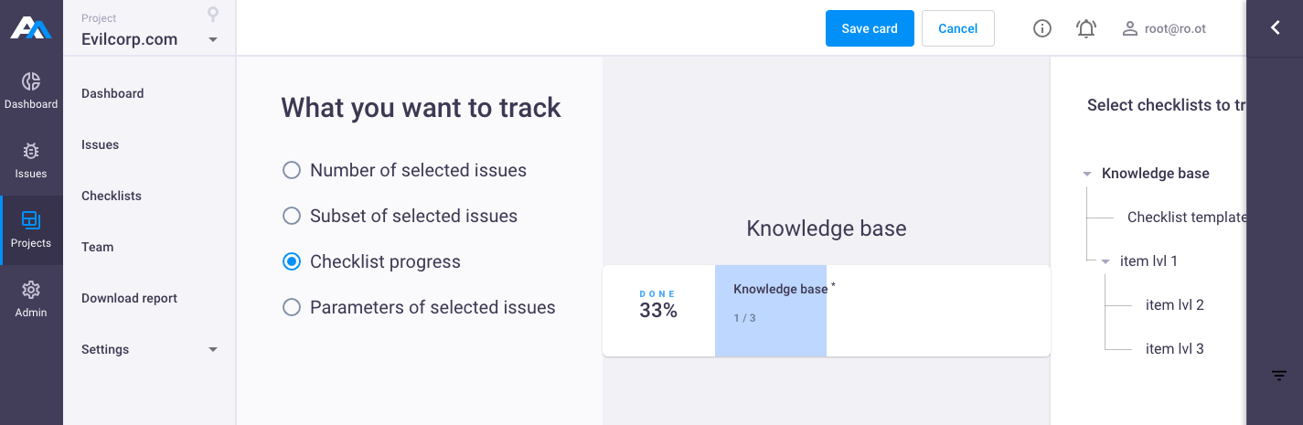Click the Cancel button
The width and height of the screenshot is (1303, 425).
(x=958, y=28)
